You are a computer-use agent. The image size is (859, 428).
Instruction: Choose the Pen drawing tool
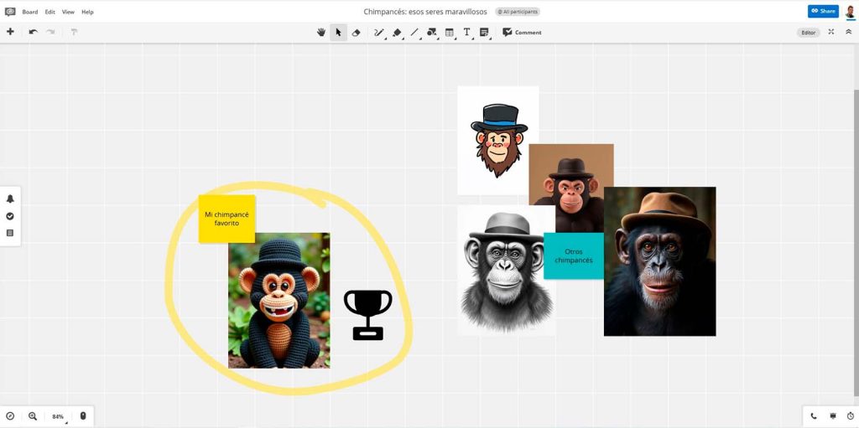click(378, 33)
